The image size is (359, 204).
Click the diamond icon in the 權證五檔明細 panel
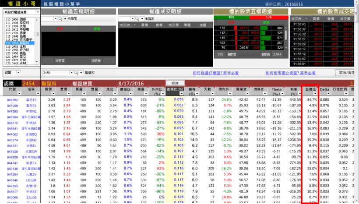click(65, 19)
